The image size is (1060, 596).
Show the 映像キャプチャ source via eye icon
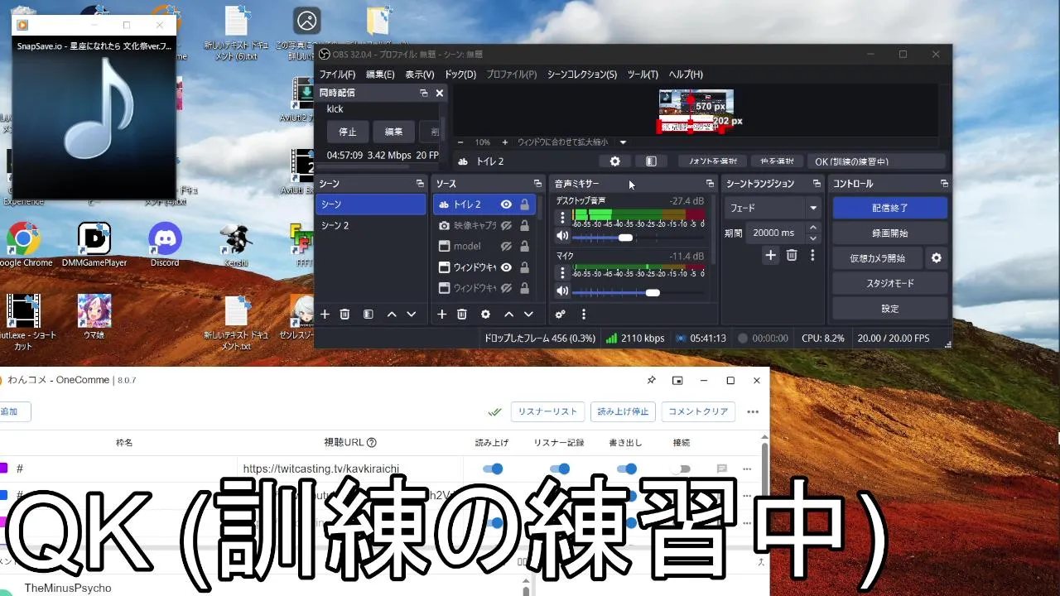click(506, 225)
